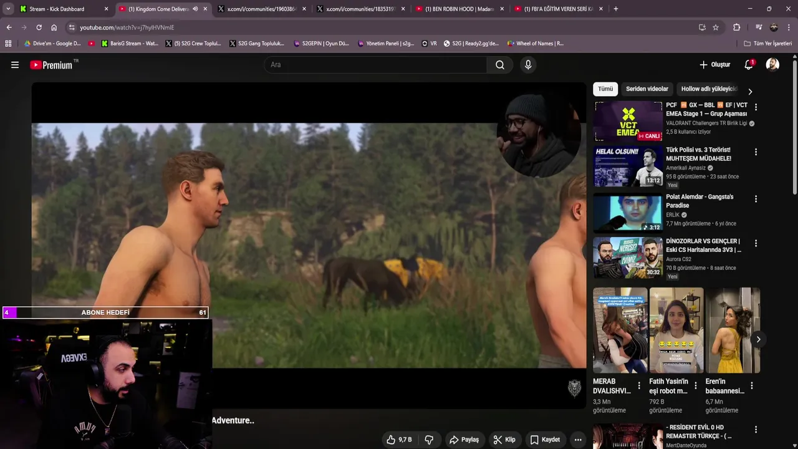Open options for Polat Alemdar video
This screenshot has width=798, height=449.
click(756, 199)
